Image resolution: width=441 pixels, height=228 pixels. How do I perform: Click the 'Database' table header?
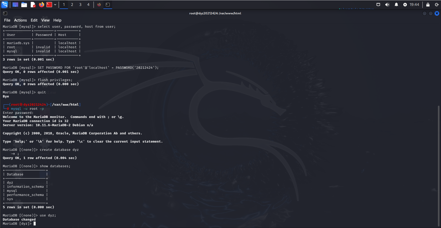click(15, 174)
